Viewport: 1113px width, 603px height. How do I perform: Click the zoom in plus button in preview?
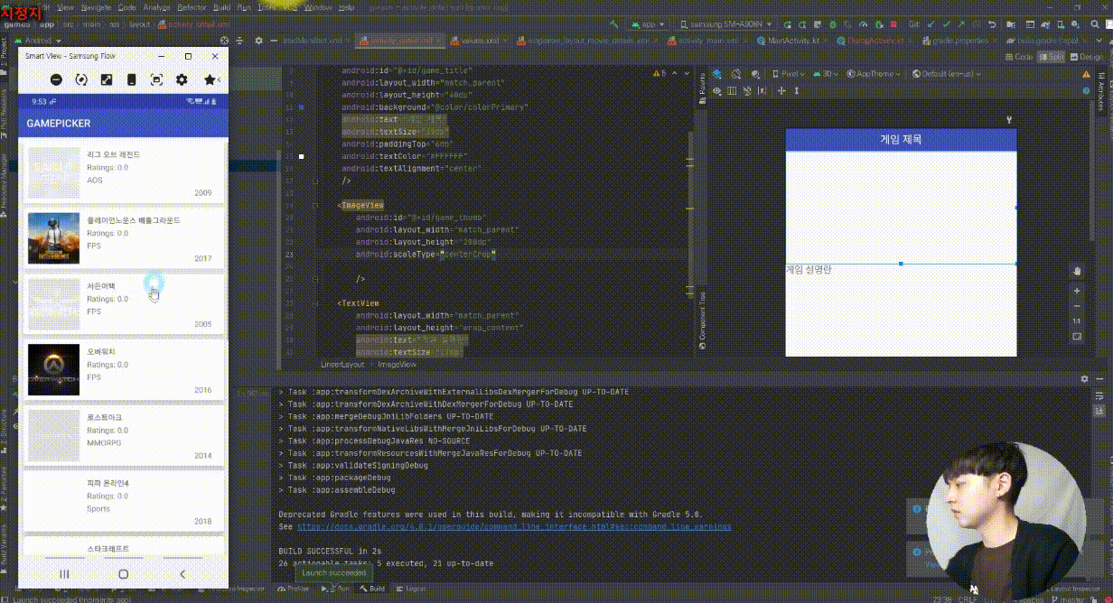[x=1076, y=292]
